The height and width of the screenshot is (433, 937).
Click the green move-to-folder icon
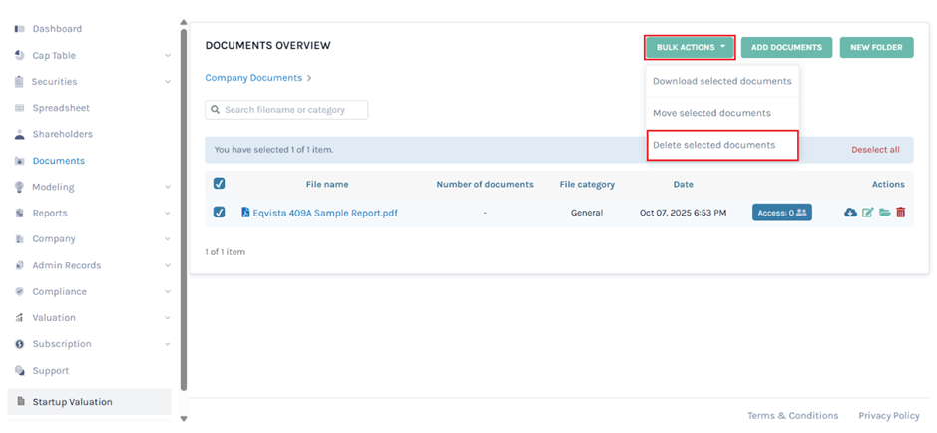pyautogui.click(x=884, y=213)
